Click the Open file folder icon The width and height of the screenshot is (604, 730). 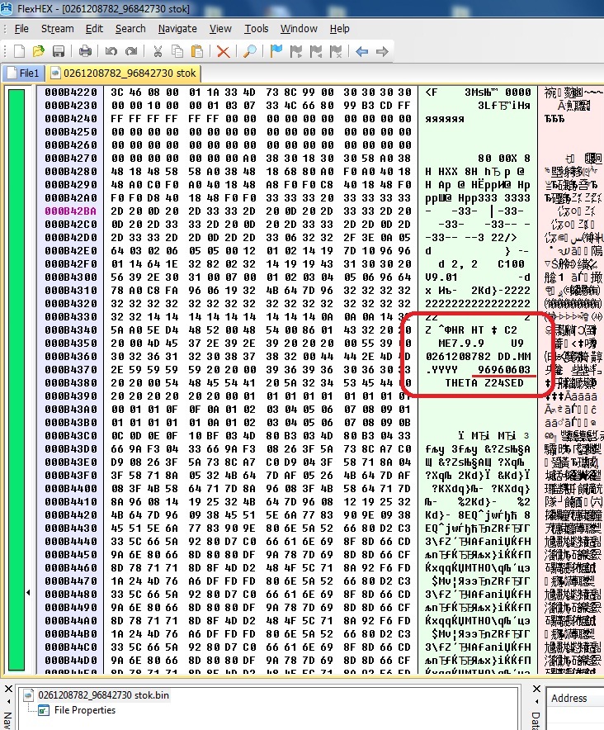[x=39, y=51]
